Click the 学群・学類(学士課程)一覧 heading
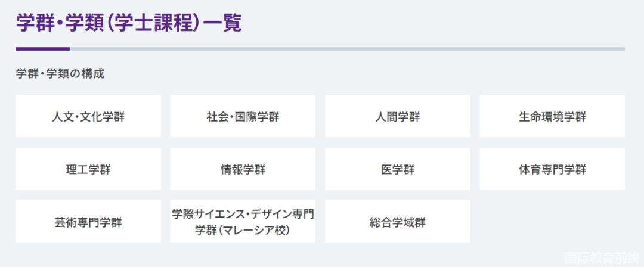The image size is (644, 267). (x=128, y=23)
